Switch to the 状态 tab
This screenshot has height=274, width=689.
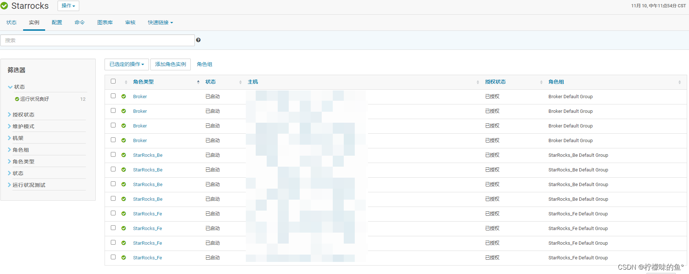tap(11, 22)
